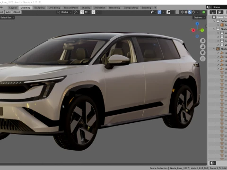
Task: Collapse the Skoda collection in outliner
Action: (x=214, y=29)
